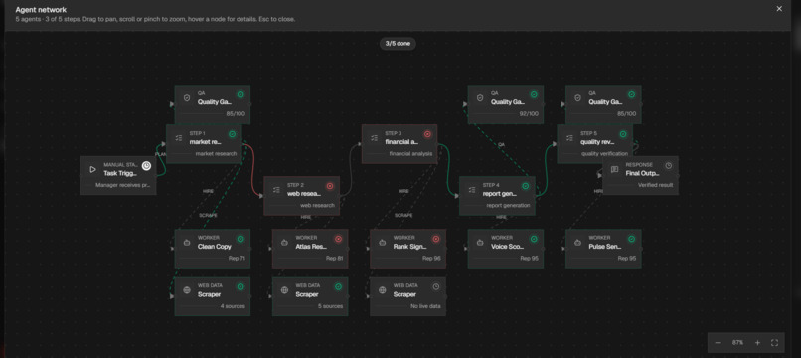This screenshot has width=801, height=358.
Task: Click the clock status icon on Task Trigger node
Action: [x=147, y=166]
